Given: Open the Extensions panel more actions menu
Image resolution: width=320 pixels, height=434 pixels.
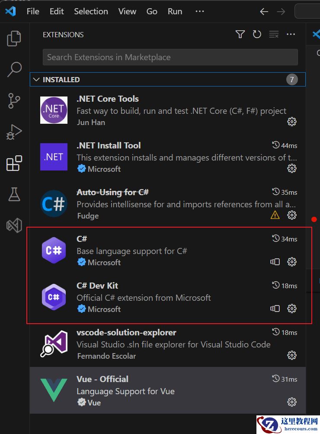Looking at the screenshot, I should coord(291,34).
